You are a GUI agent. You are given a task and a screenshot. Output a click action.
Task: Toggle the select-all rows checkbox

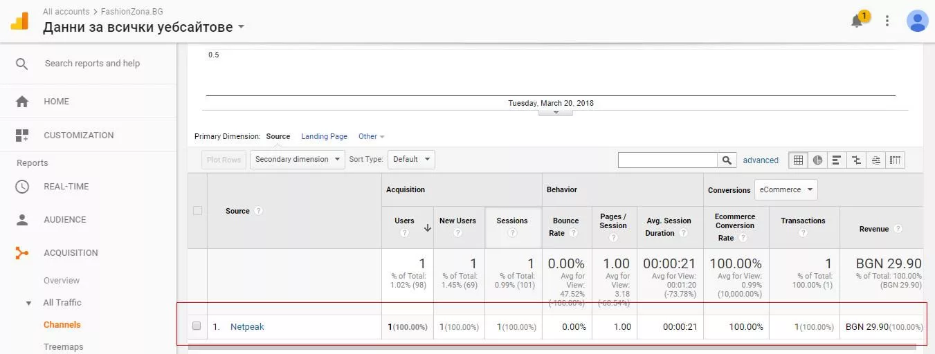[197, 211]
